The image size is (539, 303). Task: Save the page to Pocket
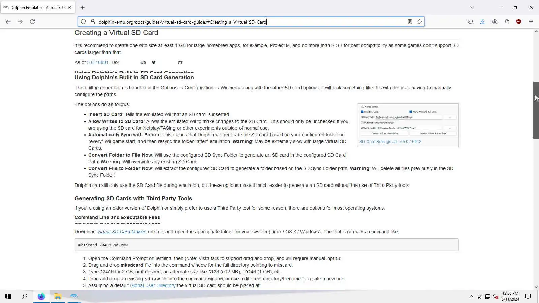click(x=470, y=22)
